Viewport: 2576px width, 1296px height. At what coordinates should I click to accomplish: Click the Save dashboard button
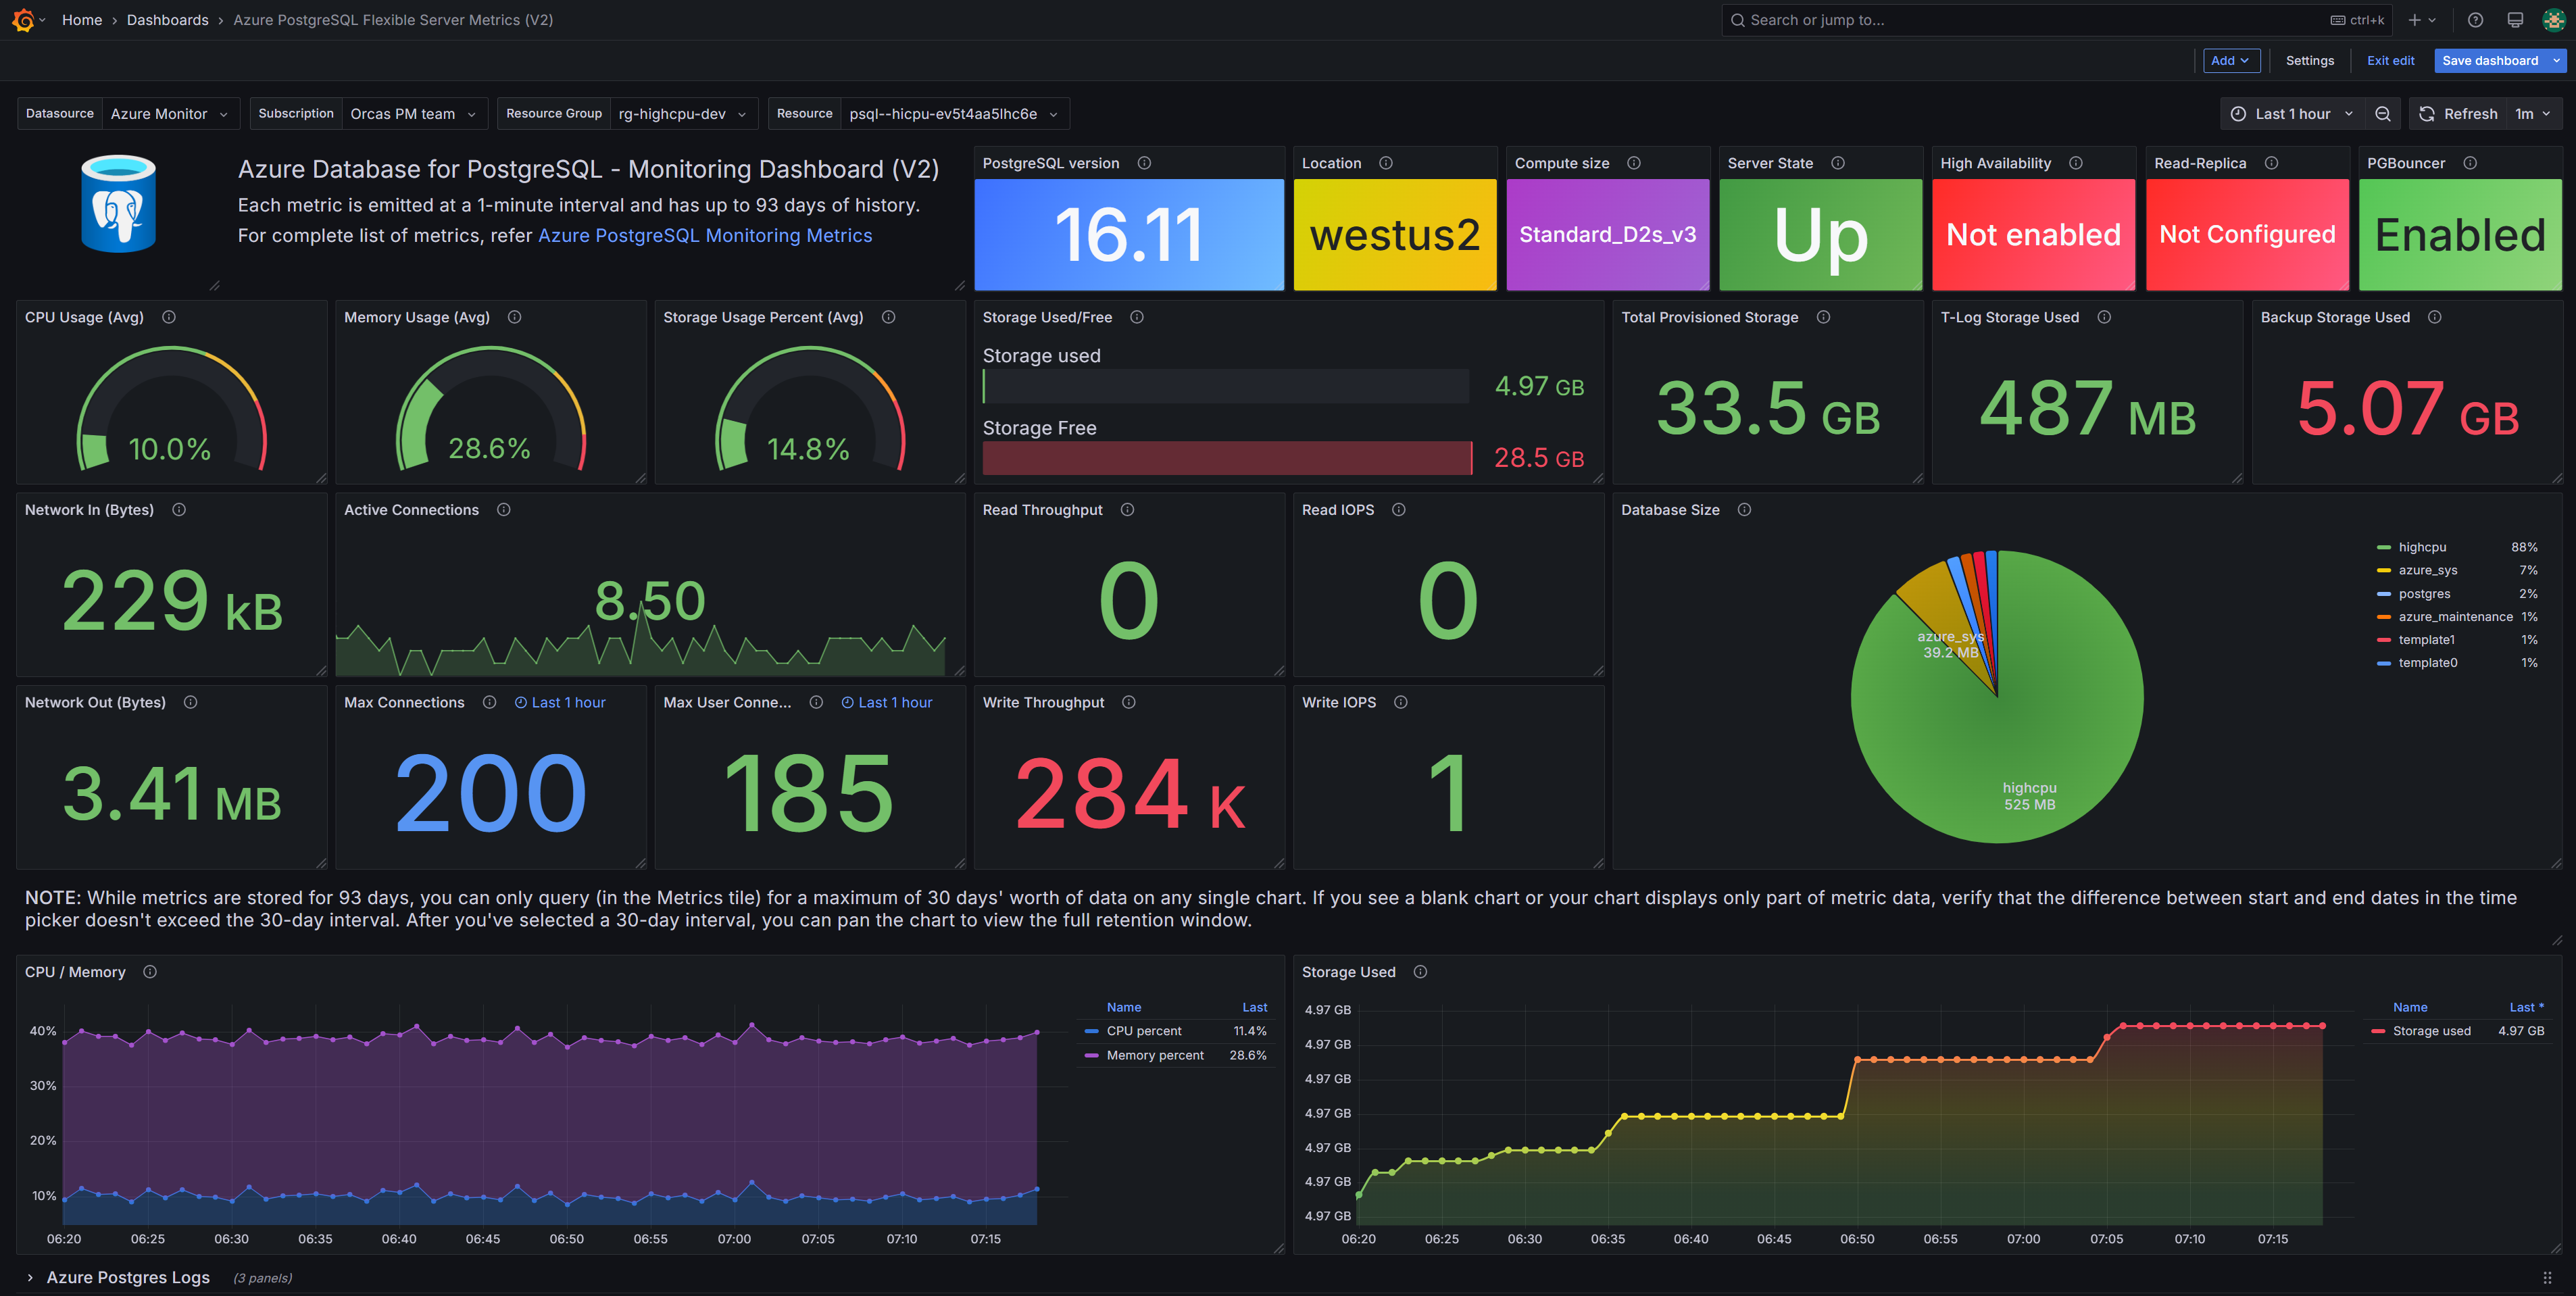click(2489, 61)
